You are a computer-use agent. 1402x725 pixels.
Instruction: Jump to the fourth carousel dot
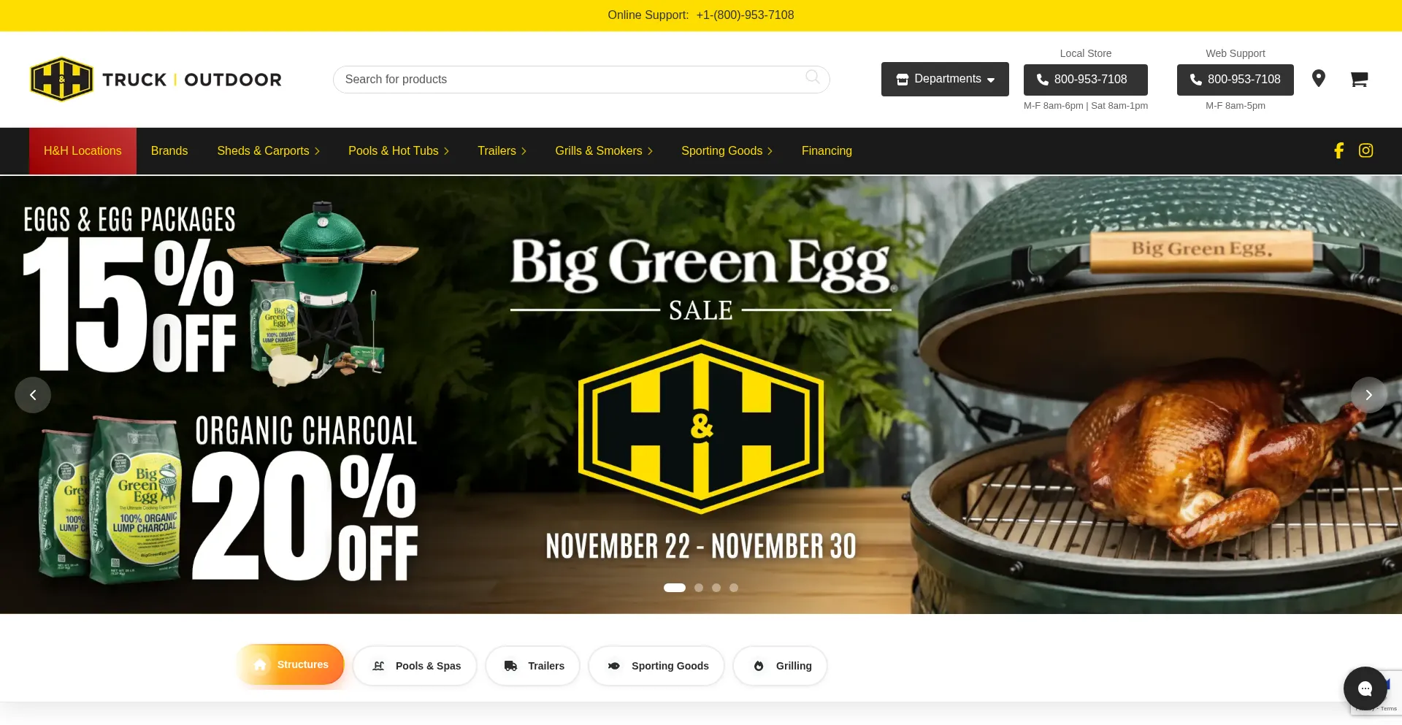pyautogui.click(x=734, y=588)
